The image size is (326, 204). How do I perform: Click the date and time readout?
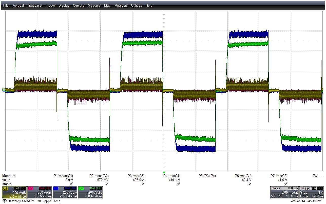306,201
